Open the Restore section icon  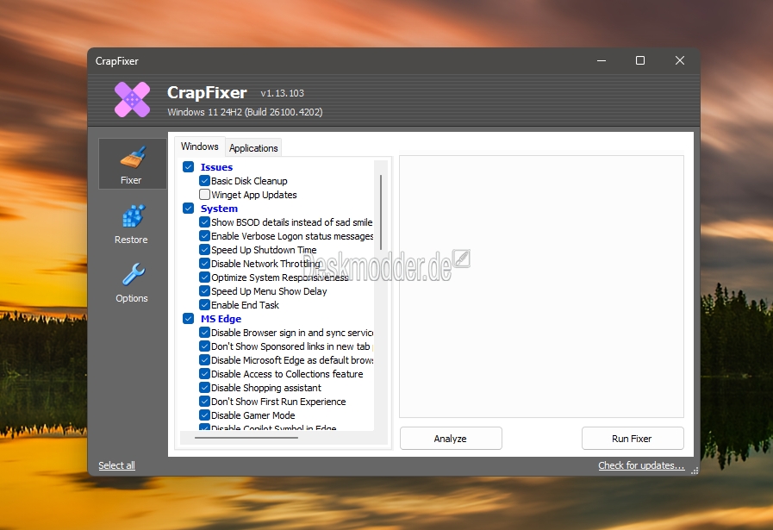tap(132, 224)
